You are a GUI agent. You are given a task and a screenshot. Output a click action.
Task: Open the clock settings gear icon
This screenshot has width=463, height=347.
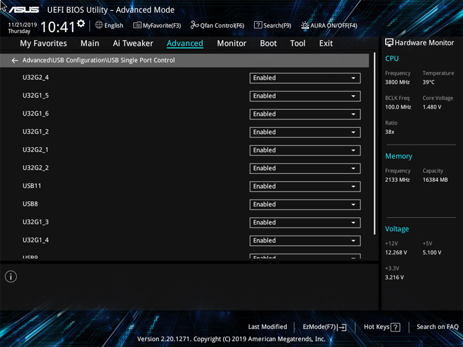81,23
